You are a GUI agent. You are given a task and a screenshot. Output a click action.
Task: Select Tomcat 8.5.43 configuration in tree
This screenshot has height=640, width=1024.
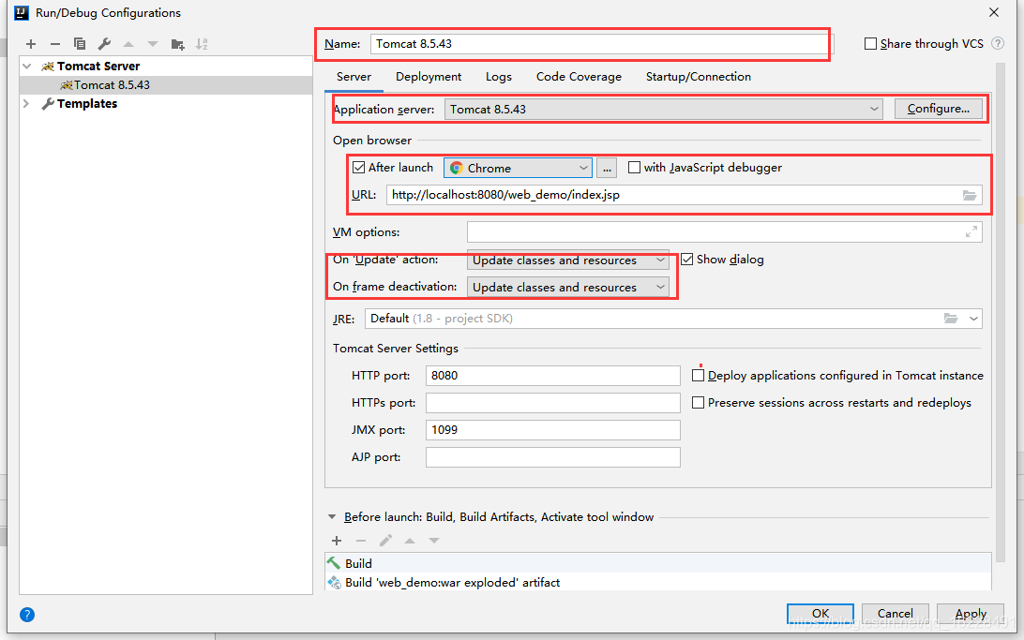166,85
